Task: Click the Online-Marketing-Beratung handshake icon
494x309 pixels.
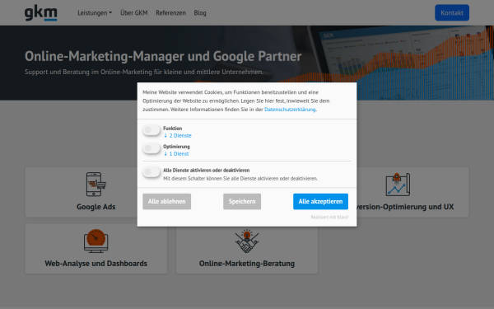Action: (x=247, y=241)
